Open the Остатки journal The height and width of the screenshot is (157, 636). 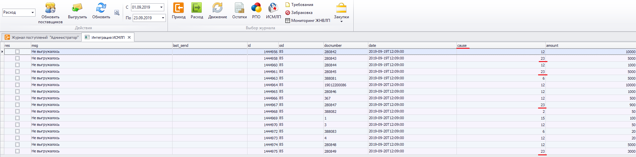pyautogui.click(x=239, y=8)
